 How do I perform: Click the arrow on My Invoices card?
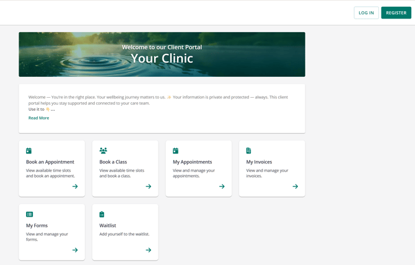click(x=295, y=186)
